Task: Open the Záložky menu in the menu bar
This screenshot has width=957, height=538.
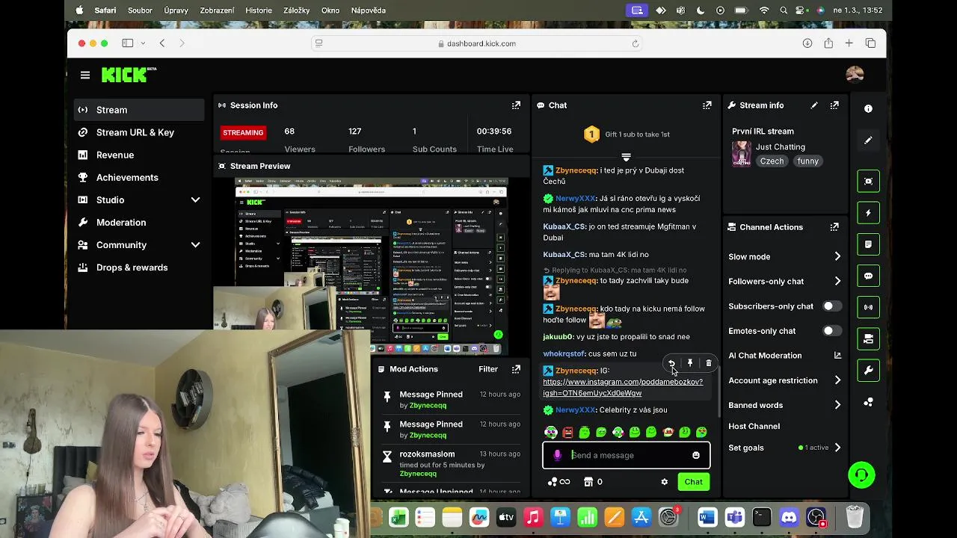Action: (x=296, y=10)
